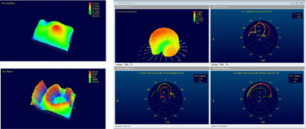Click header bar of bottom-left polar panel

click(x=161, y=68)
